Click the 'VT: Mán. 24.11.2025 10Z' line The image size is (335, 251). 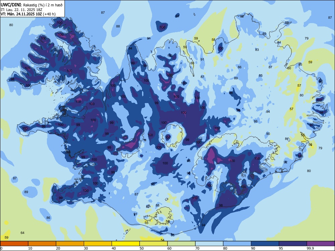tap(21, 14)
